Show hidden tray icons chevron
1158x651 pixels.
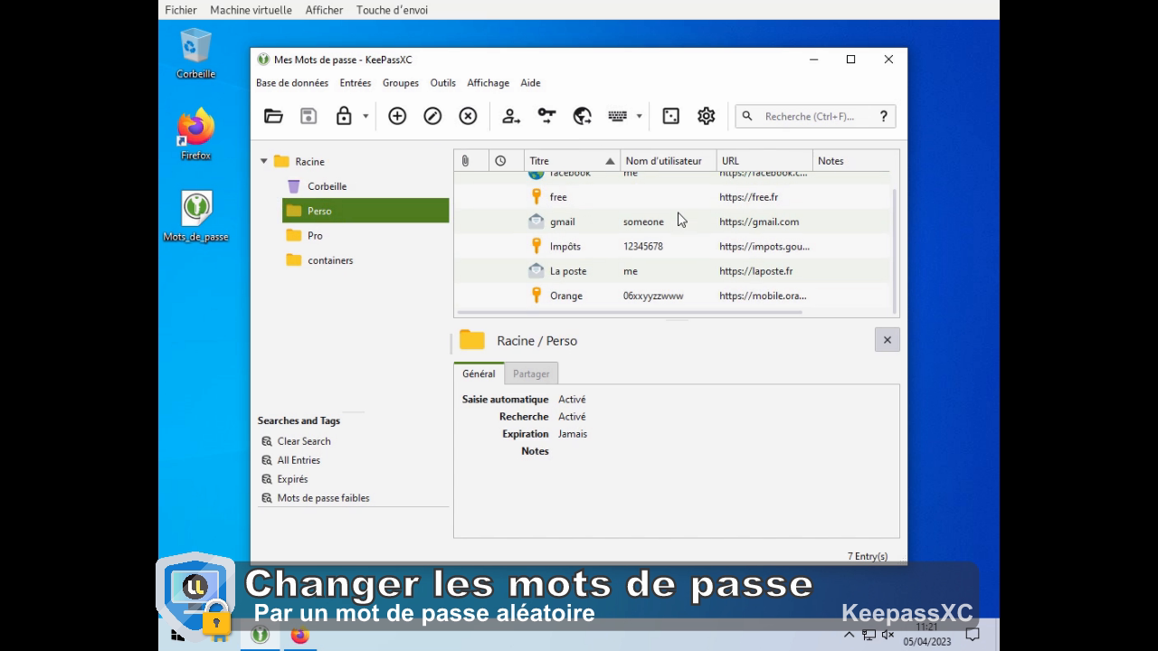[x=849, y=635]
